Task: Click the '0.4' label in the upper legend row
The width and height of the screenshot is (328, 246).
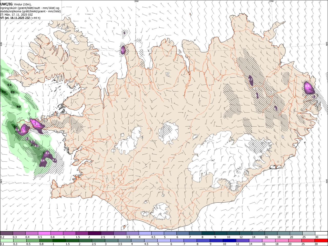Action: pos(27,237)
